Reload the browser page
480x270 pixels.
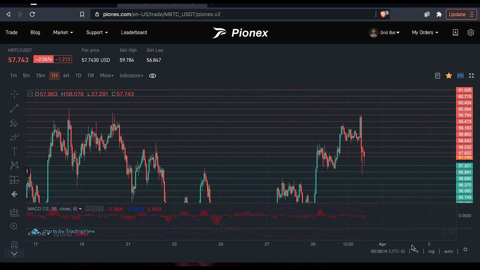32,14
